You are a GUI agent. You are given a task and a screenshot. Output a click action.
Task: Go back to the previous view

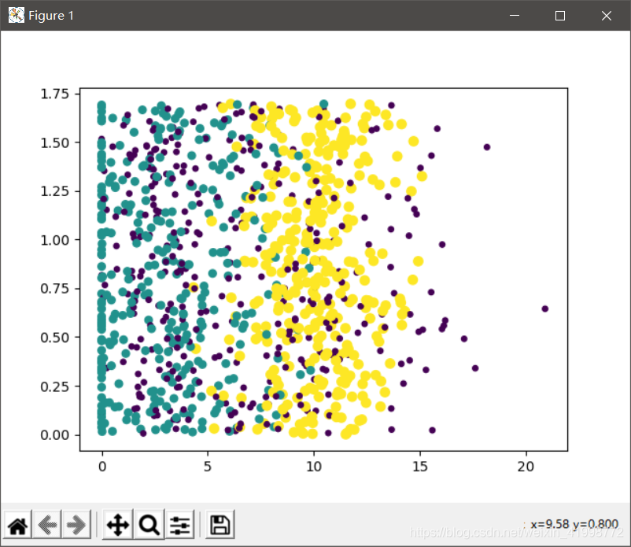[47, 524]
